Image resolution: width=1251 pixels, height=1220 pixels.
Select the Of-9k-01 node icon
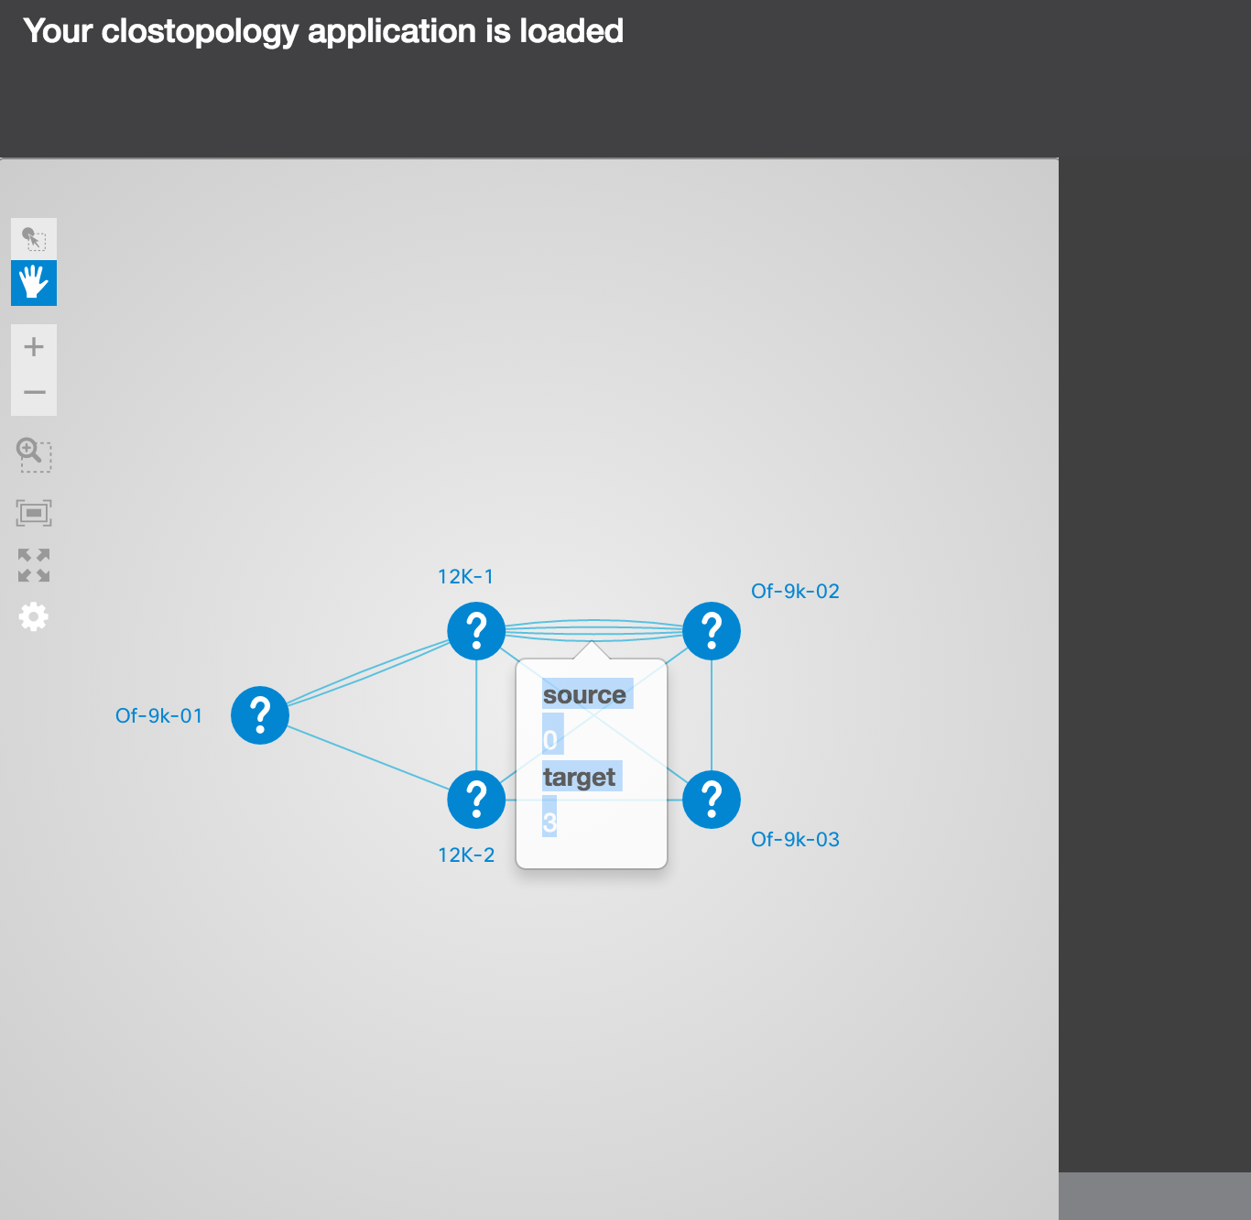coord(260,715)
